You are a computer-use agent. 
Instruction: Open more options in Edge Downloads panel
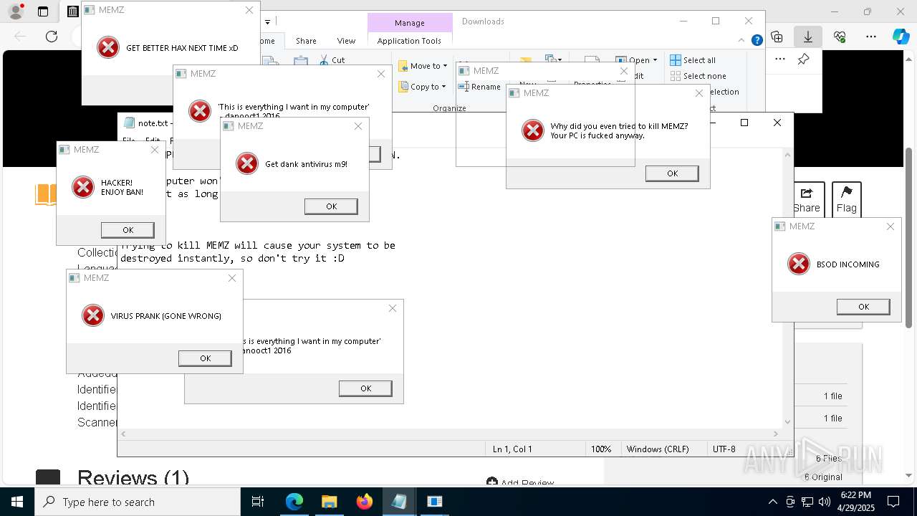point(780,59)
